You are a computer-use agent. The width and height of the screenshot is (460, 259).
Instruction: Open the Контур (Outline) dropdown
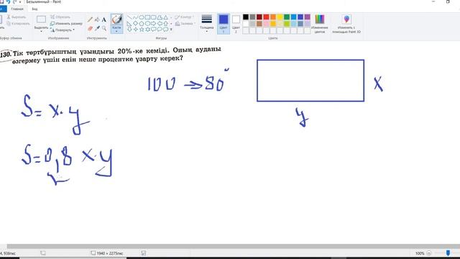tap(185, 17)
